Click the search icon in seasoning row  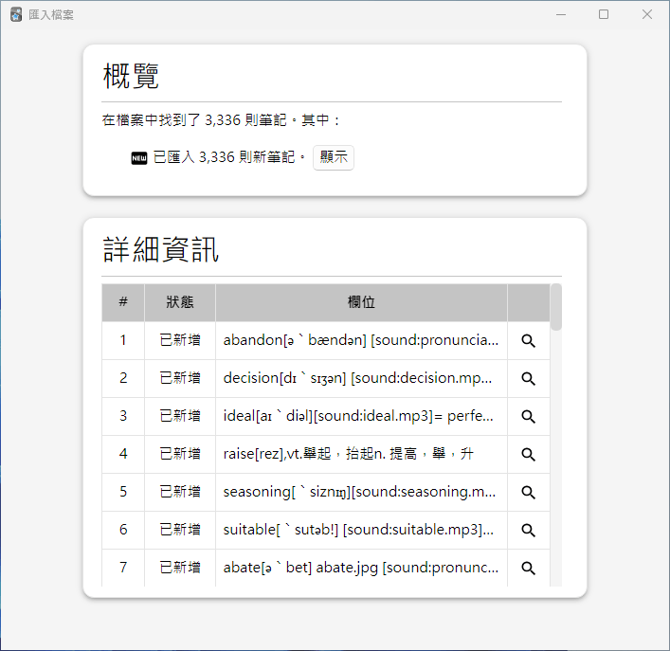(529, 492)
